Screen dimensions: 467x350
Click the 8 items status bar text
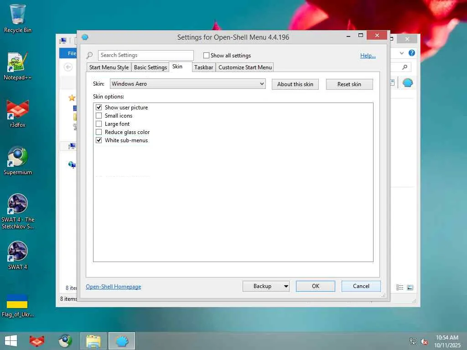pyautogui.click(x=68, y=299)
